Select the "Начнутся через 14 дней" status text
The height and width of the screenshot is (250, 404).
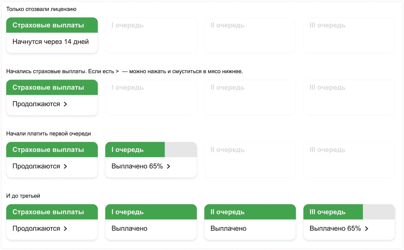point(51,42)
